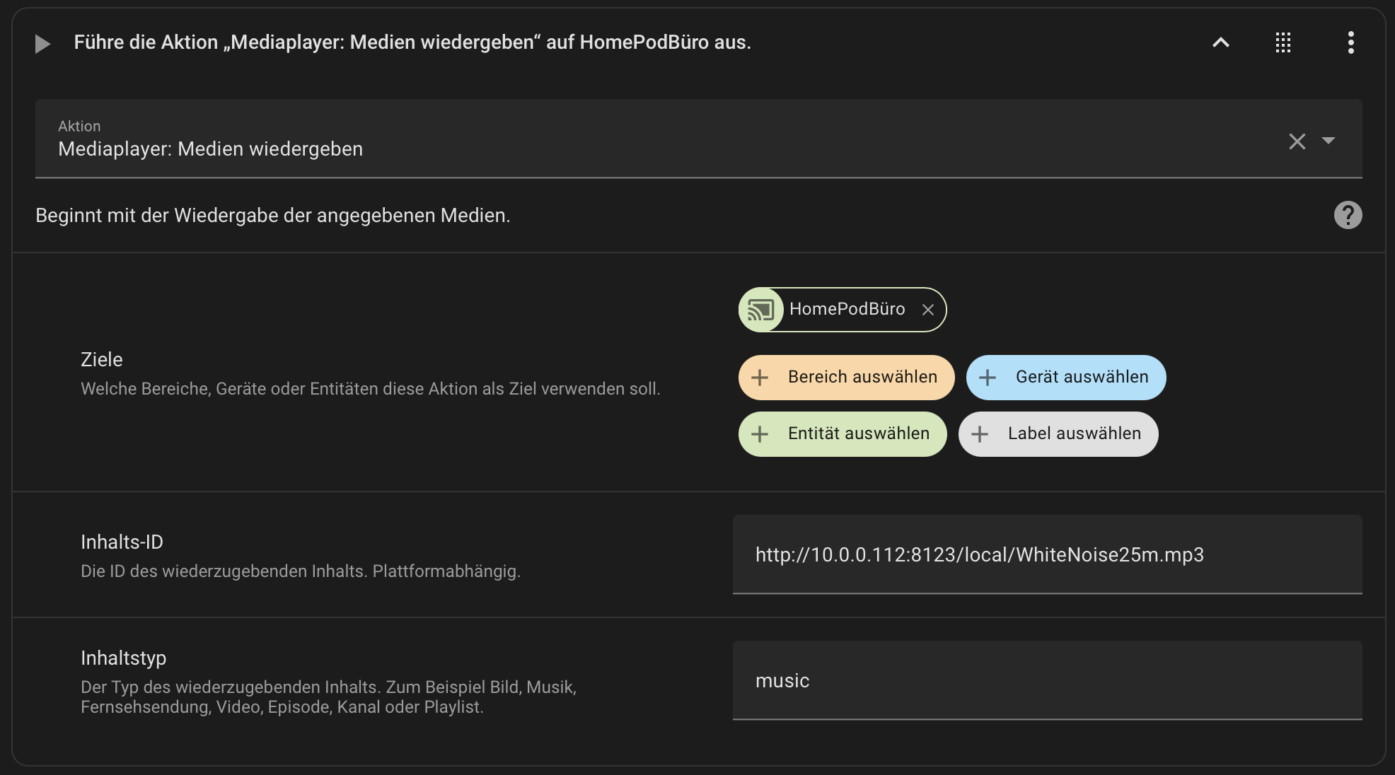
Task: Open the three-dot overflow menu
Action: (1351, 42)
